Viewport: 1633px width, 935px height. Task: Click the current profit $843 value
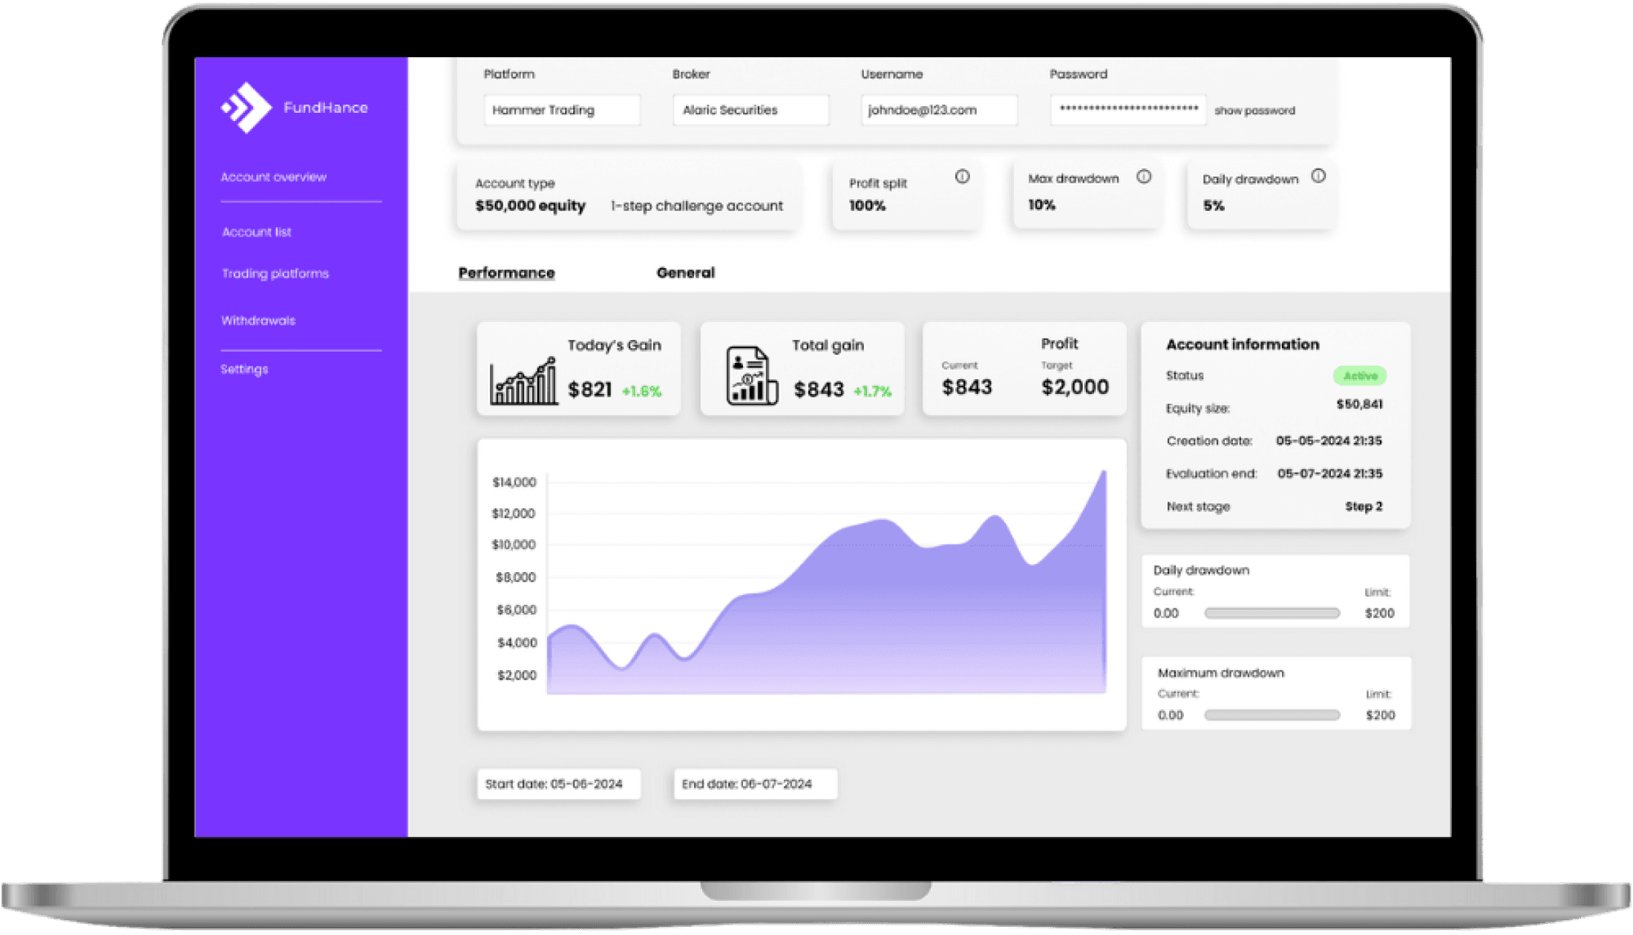967,387
